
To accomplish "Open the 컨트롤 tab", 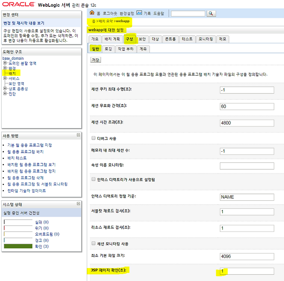I will [170, 39].
